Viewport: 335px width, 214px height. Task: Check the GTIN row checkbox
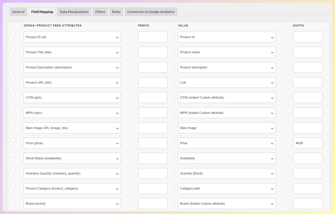[13, 94]
